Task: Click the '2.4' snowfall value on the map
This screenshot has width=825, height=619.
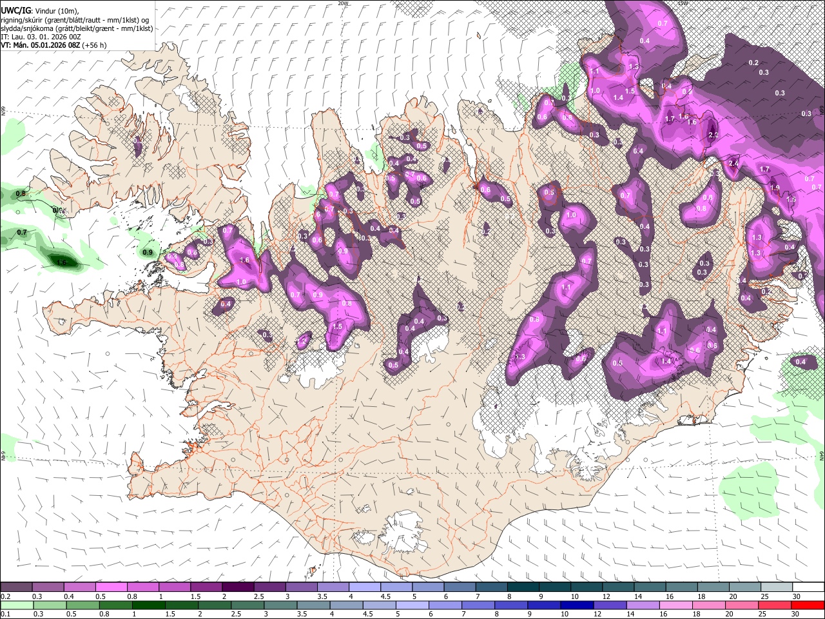Action: 733,163
